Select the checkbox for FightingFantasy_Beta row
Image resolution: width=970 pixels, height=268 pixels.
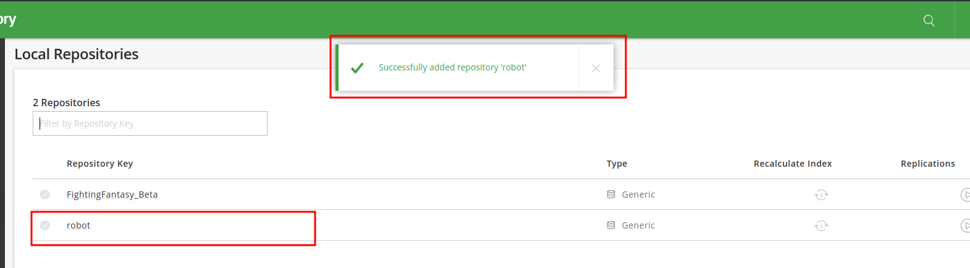click(45, 195)
